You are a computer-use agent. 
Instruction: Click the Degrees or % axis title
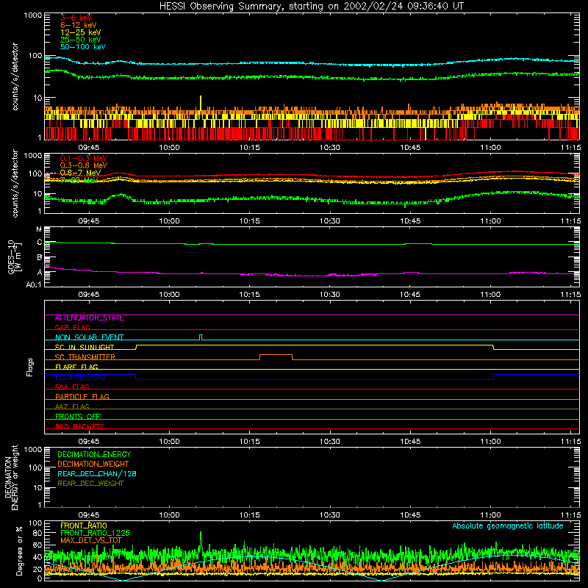[x=19, y=551]
